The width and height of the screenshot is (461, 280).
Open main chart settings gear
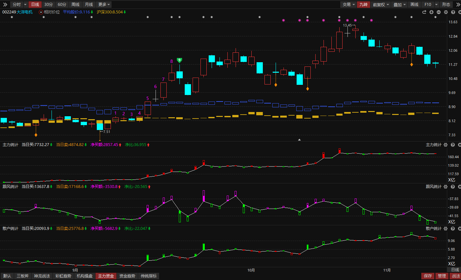coord(446,12)
